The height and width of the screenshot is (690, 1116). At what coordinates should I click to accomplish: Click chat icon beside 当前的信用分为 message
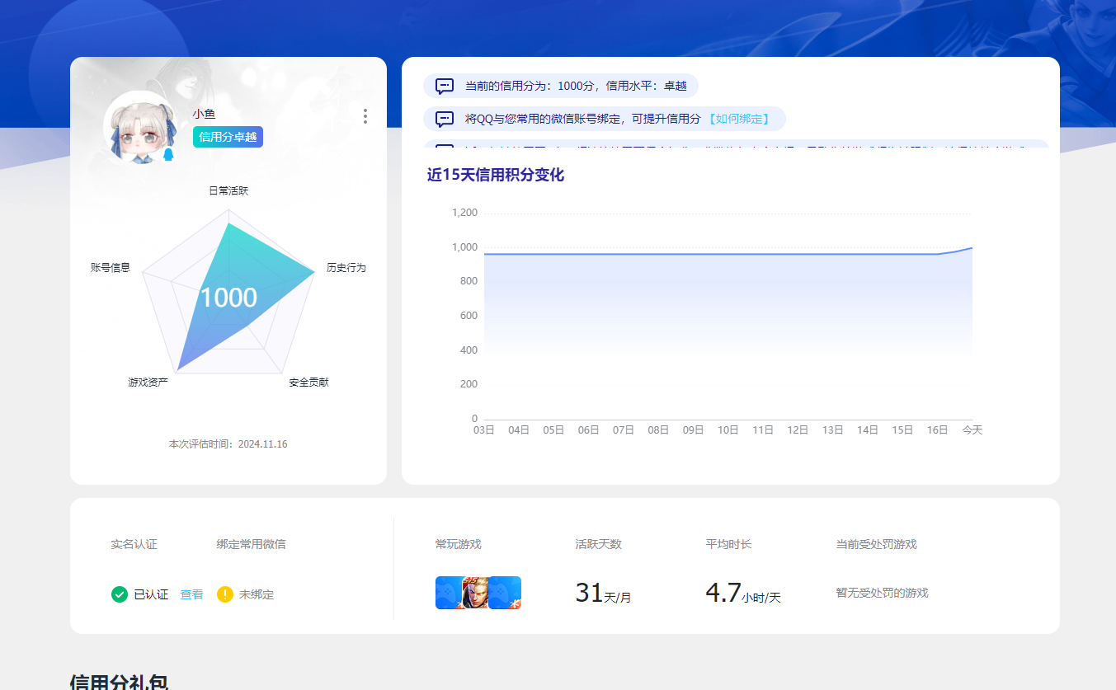pyautogui.click(x=445, y=86)
